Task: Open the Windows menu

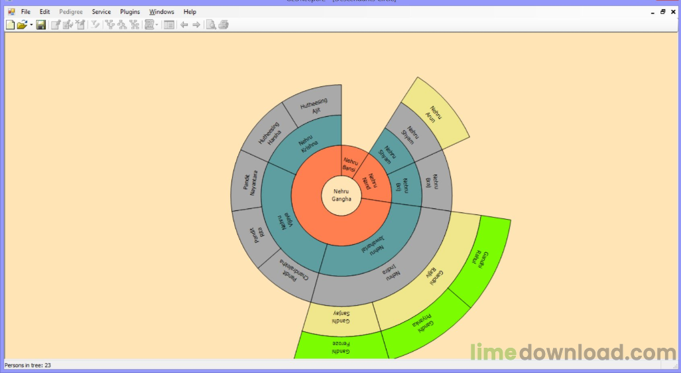Action: pos(162,12)
